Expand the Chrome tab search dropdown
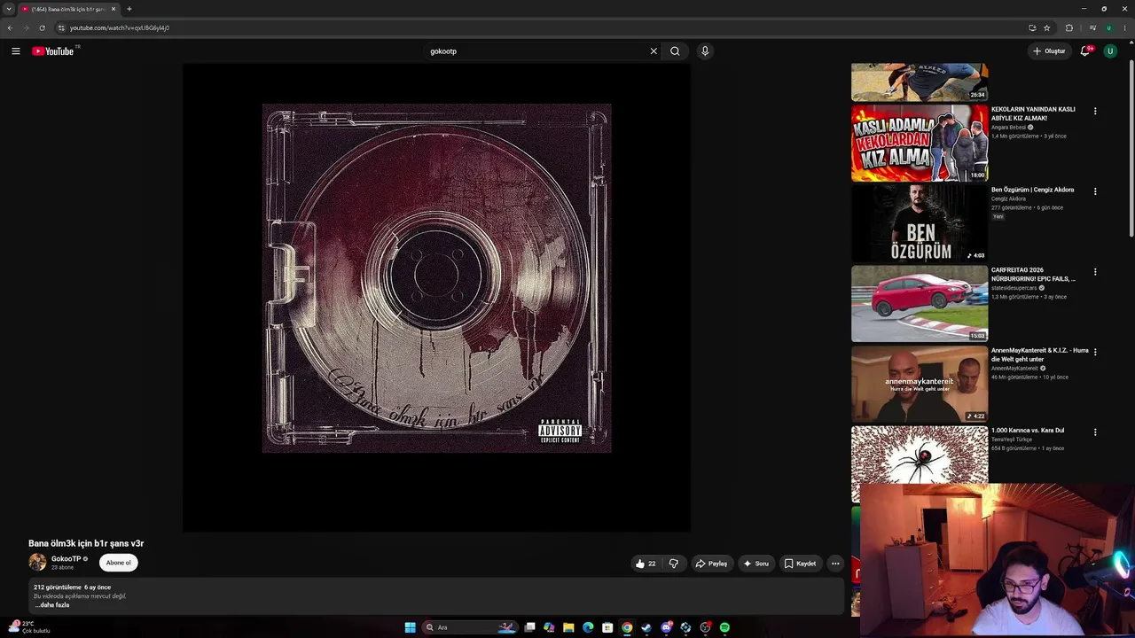Image resolution: width=1135 pixels, height=638 pixels. click(x=9, y=9)
